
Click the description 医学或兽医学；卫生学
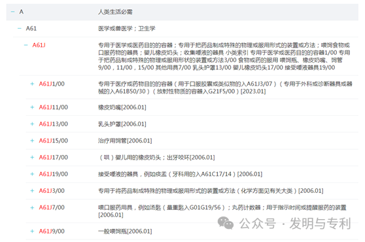pyautogui.click(x=127, y=28)
